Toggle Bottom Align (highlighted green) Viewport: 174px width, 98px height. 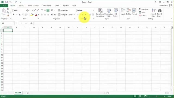pos(48,10)
